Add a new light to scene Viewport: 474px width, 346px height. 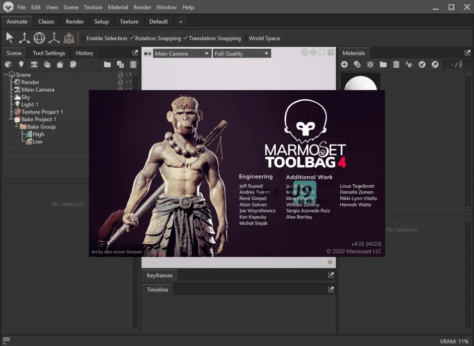(x=21, y=64)
